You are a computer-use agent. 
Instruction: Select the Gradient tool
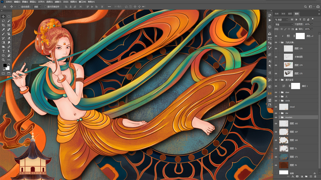click(3, 42)
